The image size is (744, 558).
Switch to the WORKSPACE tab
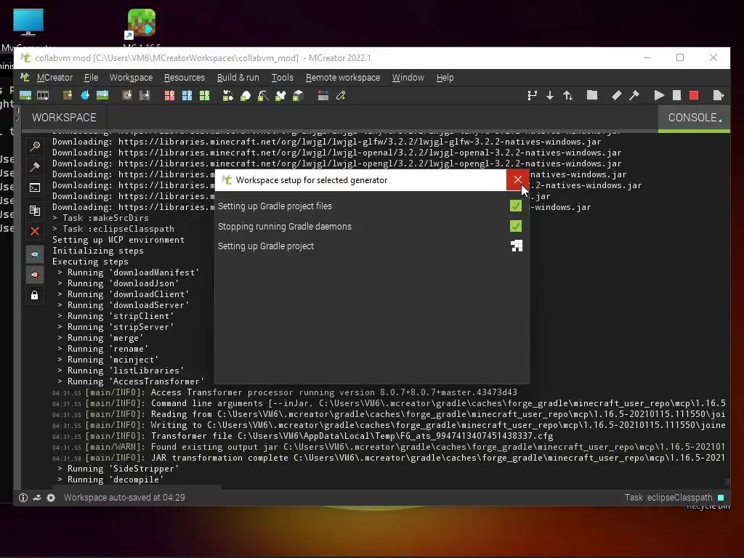(64, 117)
